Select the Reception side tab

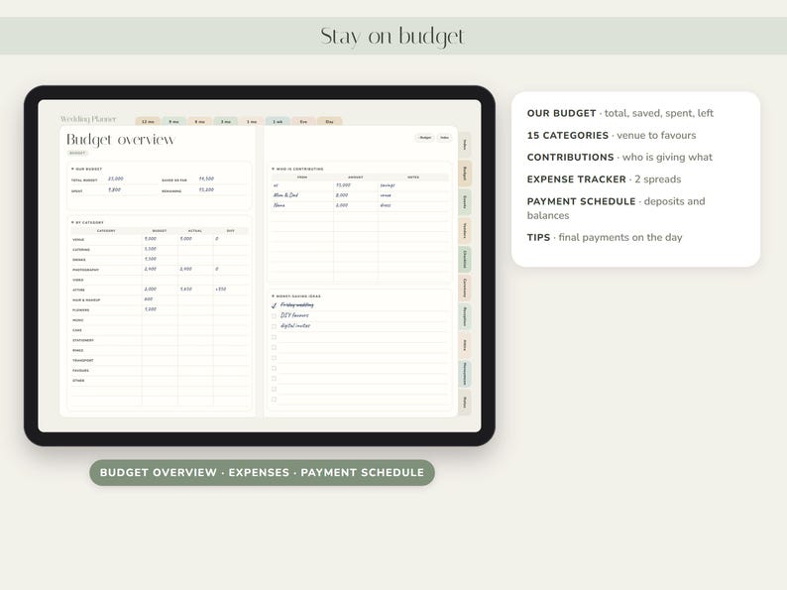pyautogui.click(x=465, y=317)
